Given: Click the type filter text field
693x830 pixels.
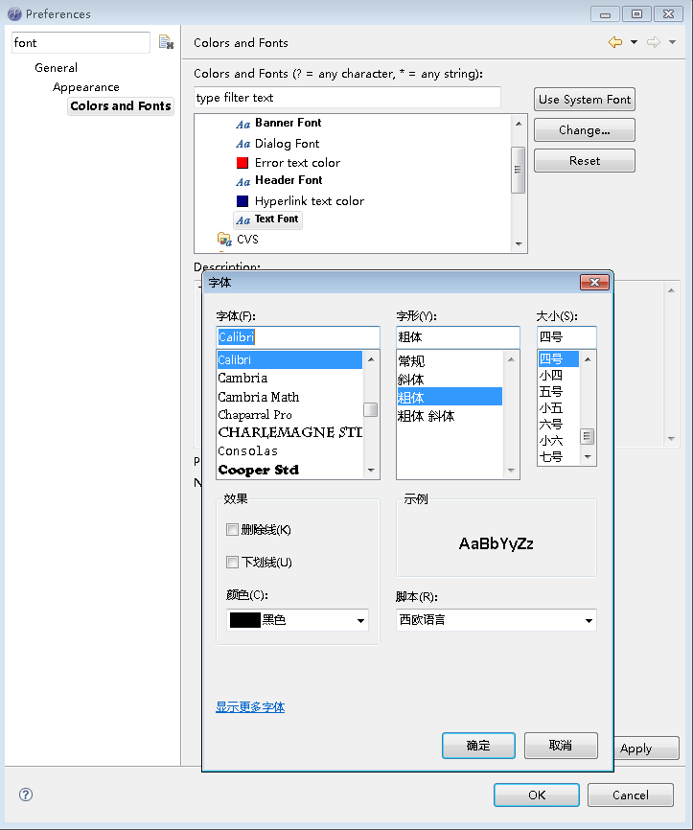Looking at the screenshot, I should click(347, 98).
